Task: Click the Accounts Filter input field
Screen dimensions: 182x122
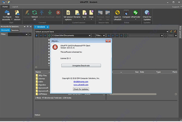Action: pos(16,34)
